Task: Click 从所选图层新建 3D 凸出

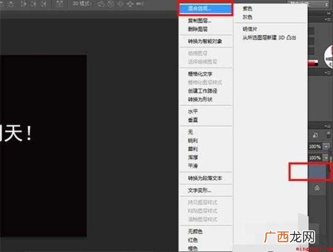Action: 269,38
